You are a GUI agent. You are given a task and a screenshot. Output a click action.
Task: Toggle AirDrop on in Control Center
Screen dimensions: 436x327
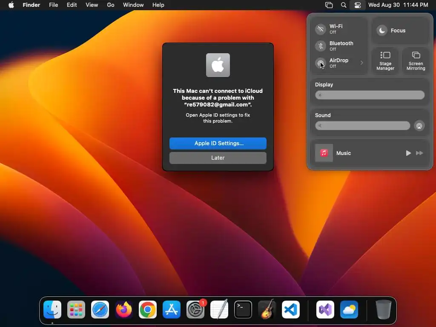321,63
